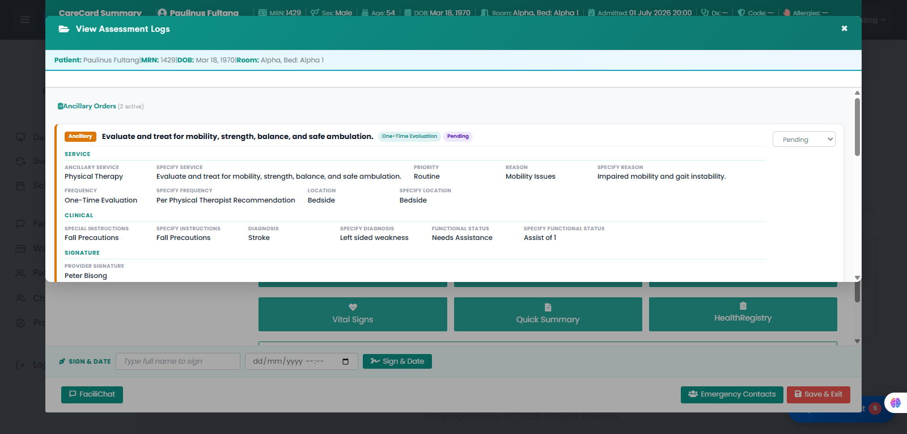Click the down arrow of log scrollbar
The width and height of the screenshot is (907, 434).
click(x=857, y=277)
